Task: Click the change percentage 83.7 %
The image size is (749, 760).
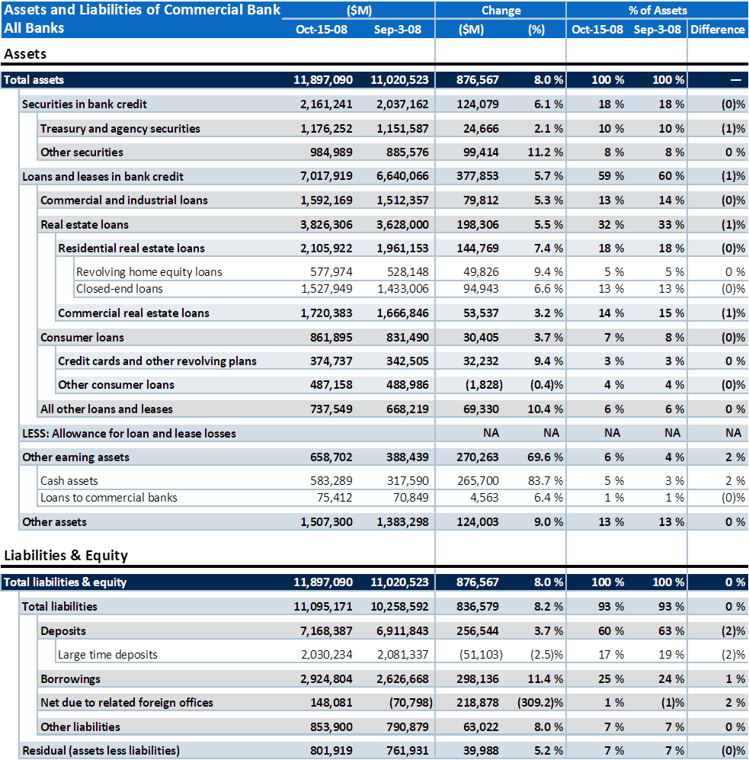Action: click(x=546, y=481)
